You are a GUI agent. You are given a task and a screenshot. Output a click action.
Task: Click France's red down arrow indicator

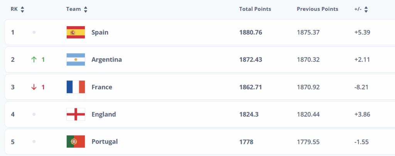coord(34,87)
